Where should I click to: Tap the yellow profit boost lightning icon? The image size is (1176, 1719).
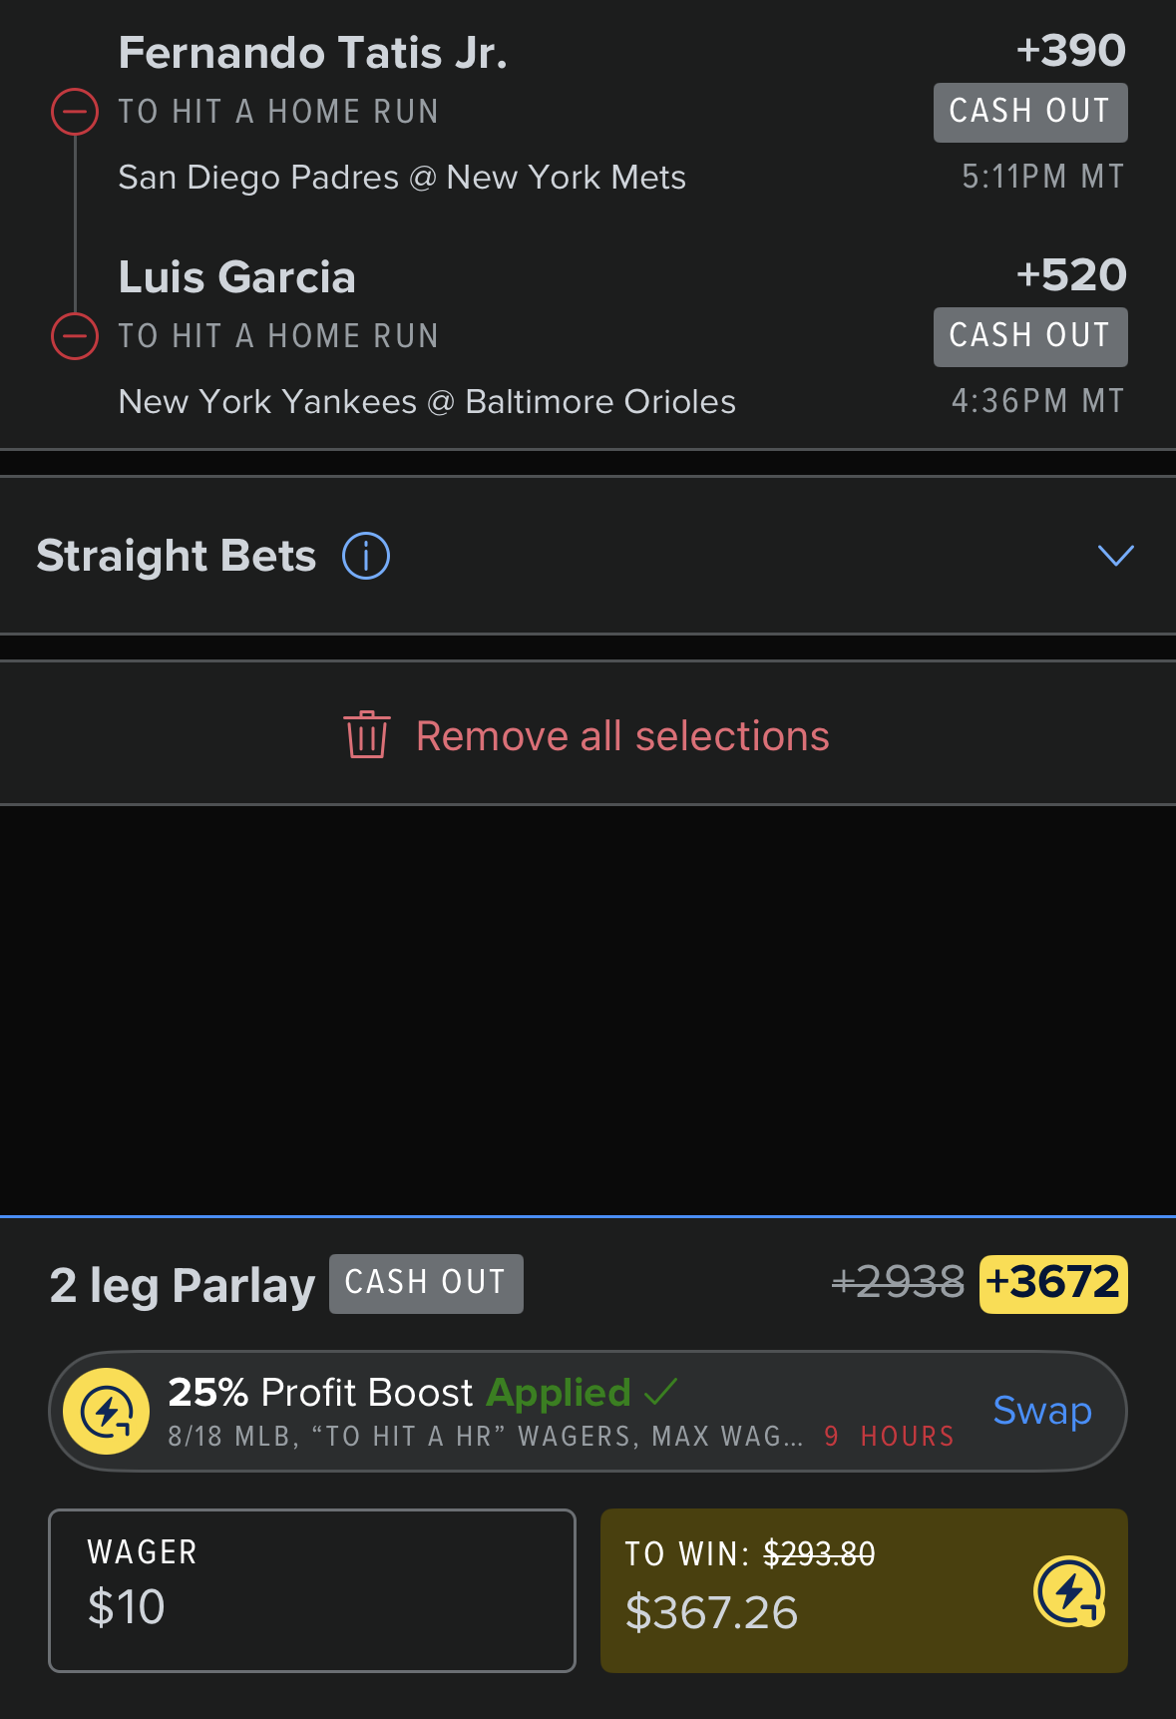click(107, 1411)
